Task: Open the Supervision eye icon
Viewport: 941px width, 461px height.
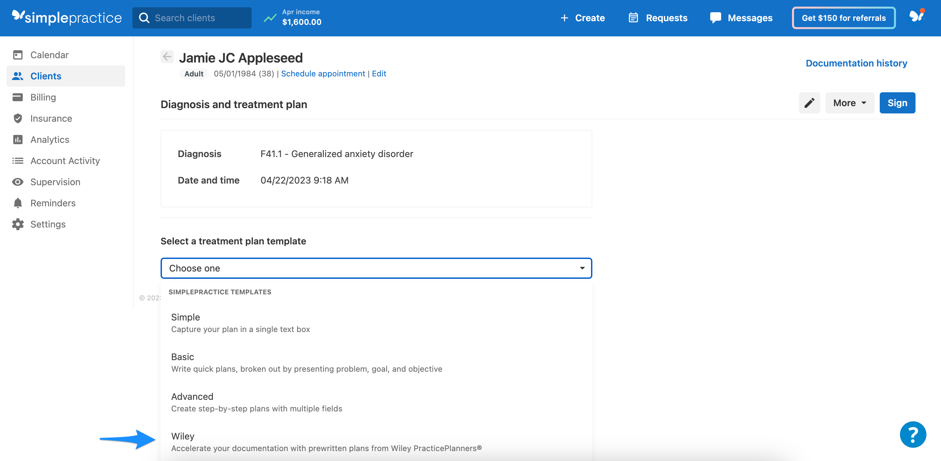Action: click(x=18, y=182)
